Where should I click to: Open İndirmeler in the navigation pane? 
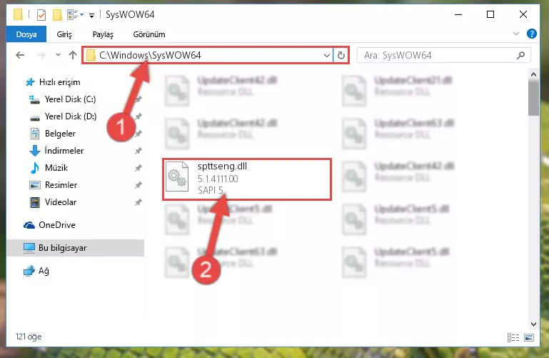[64, 151]
